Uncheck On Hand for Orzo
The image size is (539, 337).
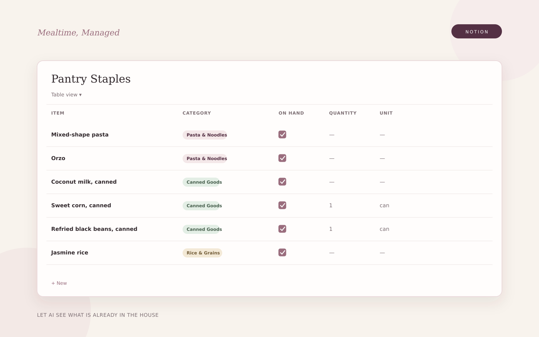click(x=282, y=158)
